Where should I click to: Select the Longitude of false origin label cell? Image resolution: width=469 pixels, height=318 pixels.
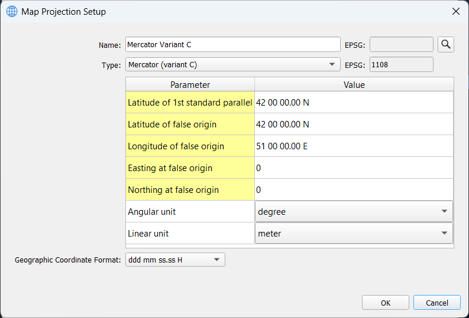[x=190, y=146]
